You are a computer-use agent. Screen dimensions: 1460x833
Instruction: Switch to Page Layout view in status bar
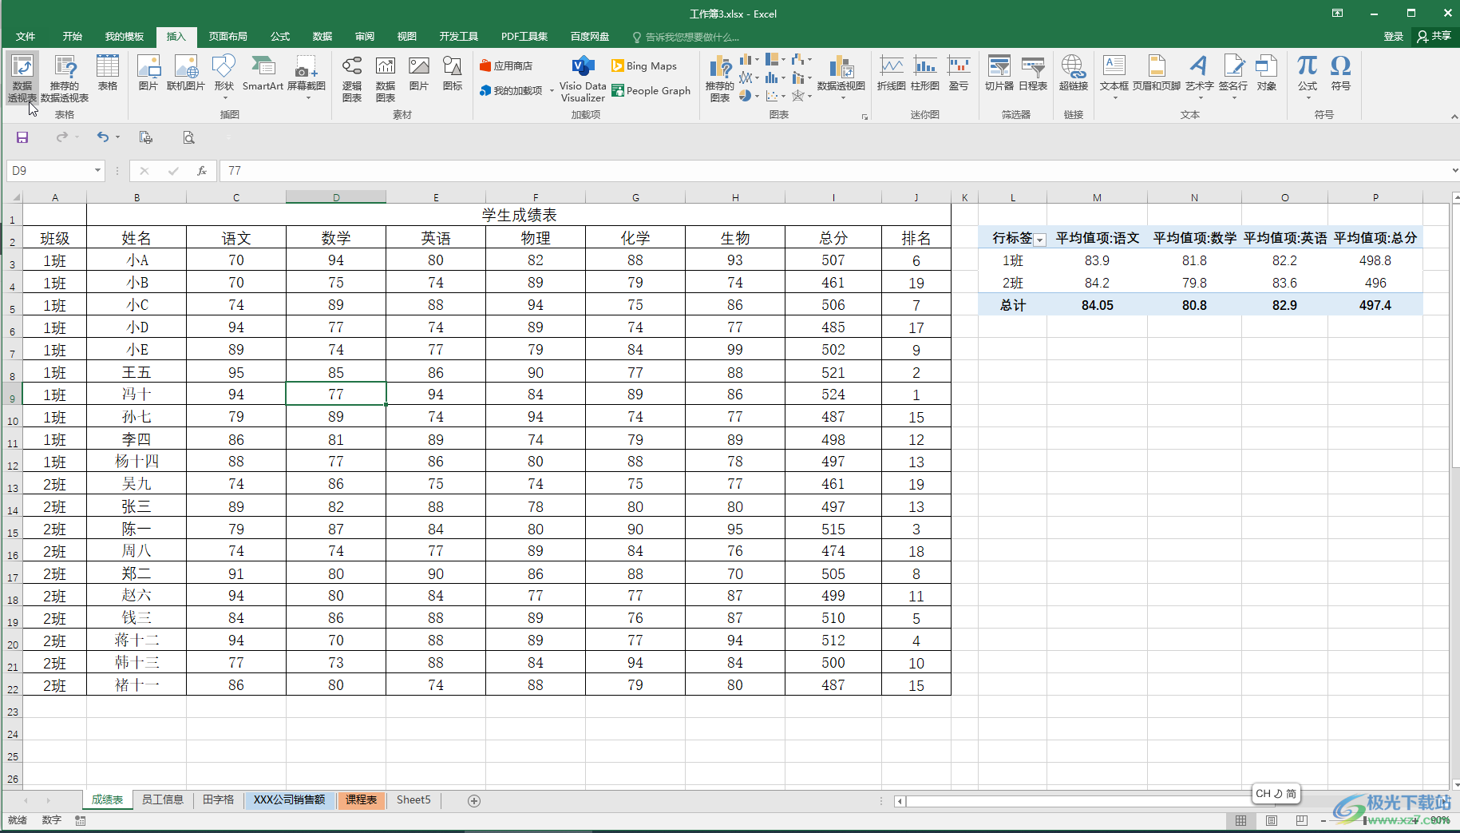1272,820
